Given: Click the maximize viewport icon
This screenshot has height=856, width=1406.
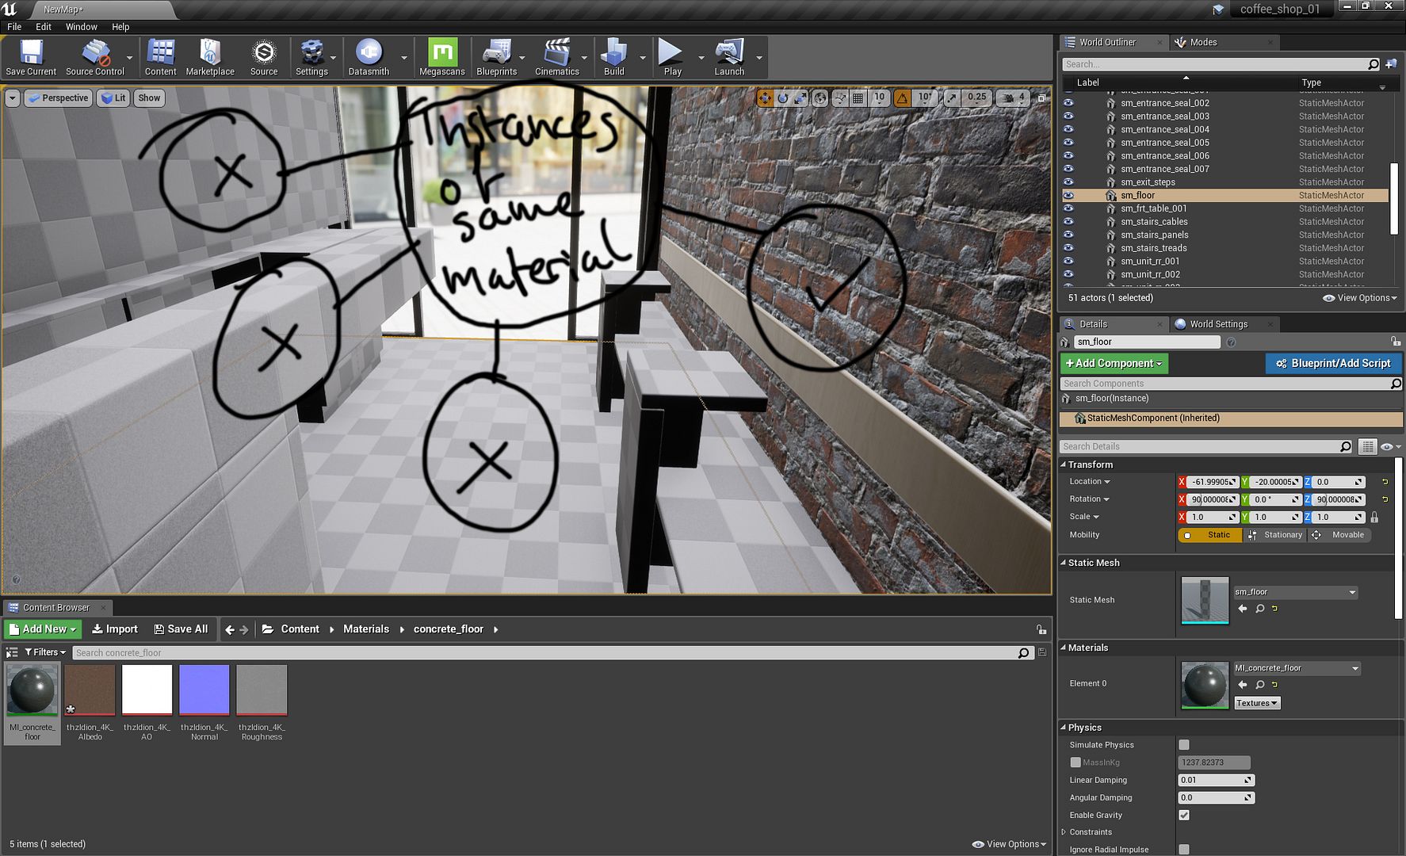Looking at the screenshot, I should [1041, 98].
